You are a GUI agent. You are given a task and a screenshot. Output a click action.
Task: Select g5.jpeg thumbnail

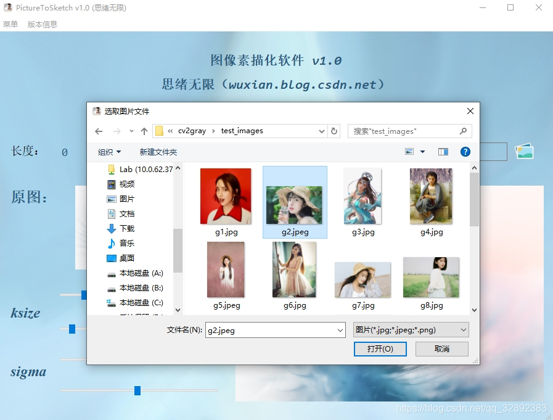[x=226, y=270]
